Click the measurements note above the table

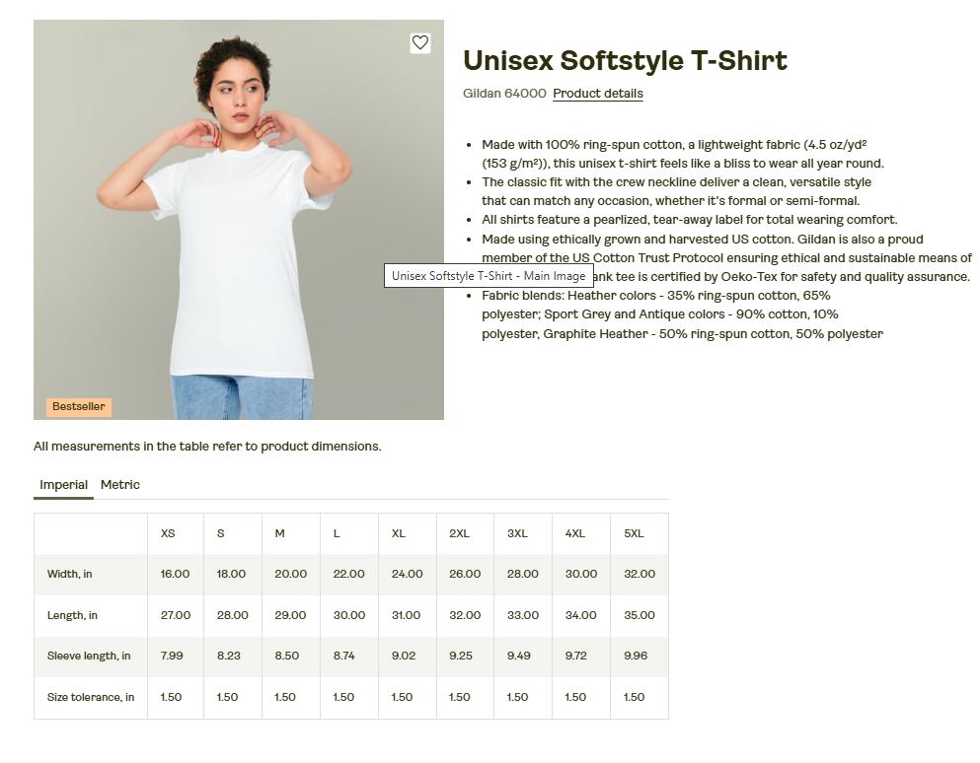click(207, 447)
